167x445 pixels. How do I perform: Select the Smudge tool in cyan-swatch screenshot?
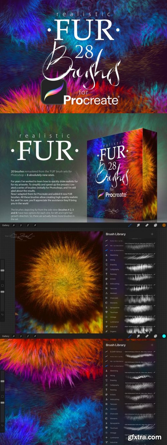(x=138, y=336)
